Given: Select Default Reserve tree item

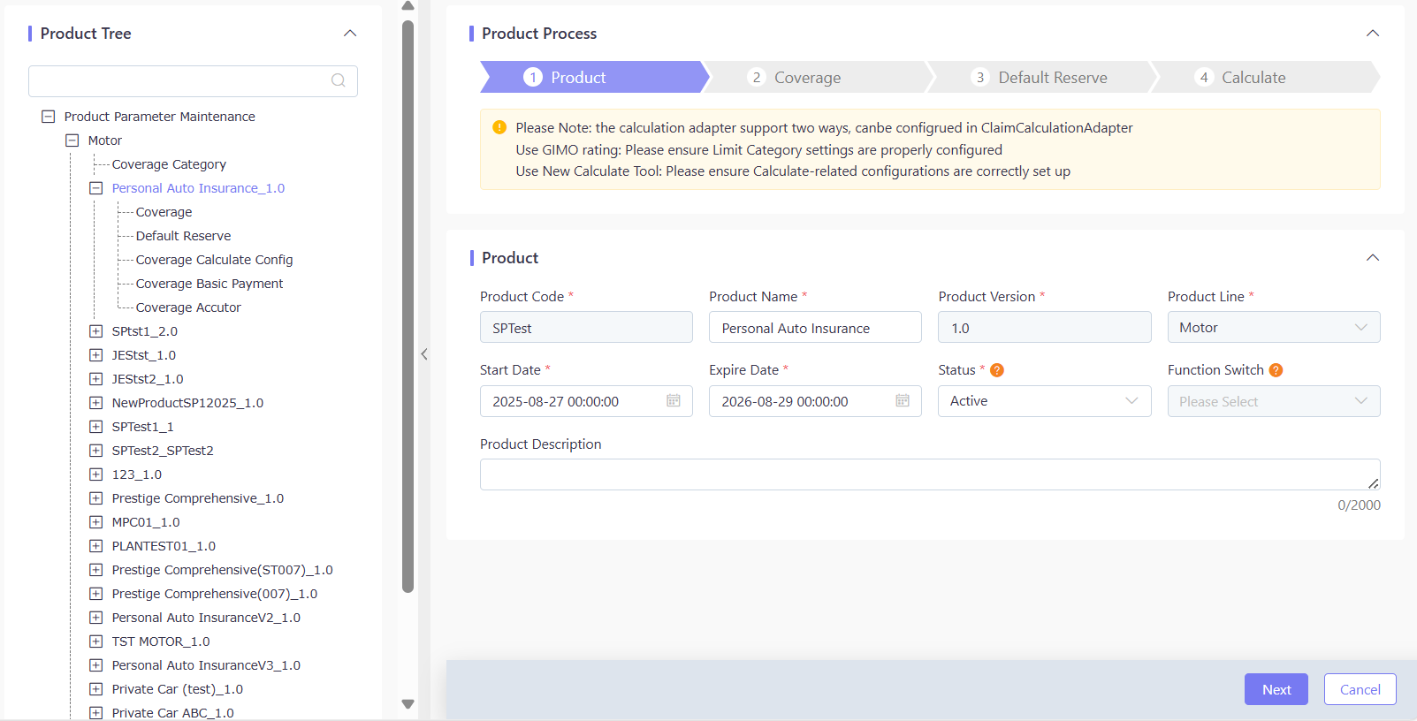Looking at the screenshot, I should point(183,236).
